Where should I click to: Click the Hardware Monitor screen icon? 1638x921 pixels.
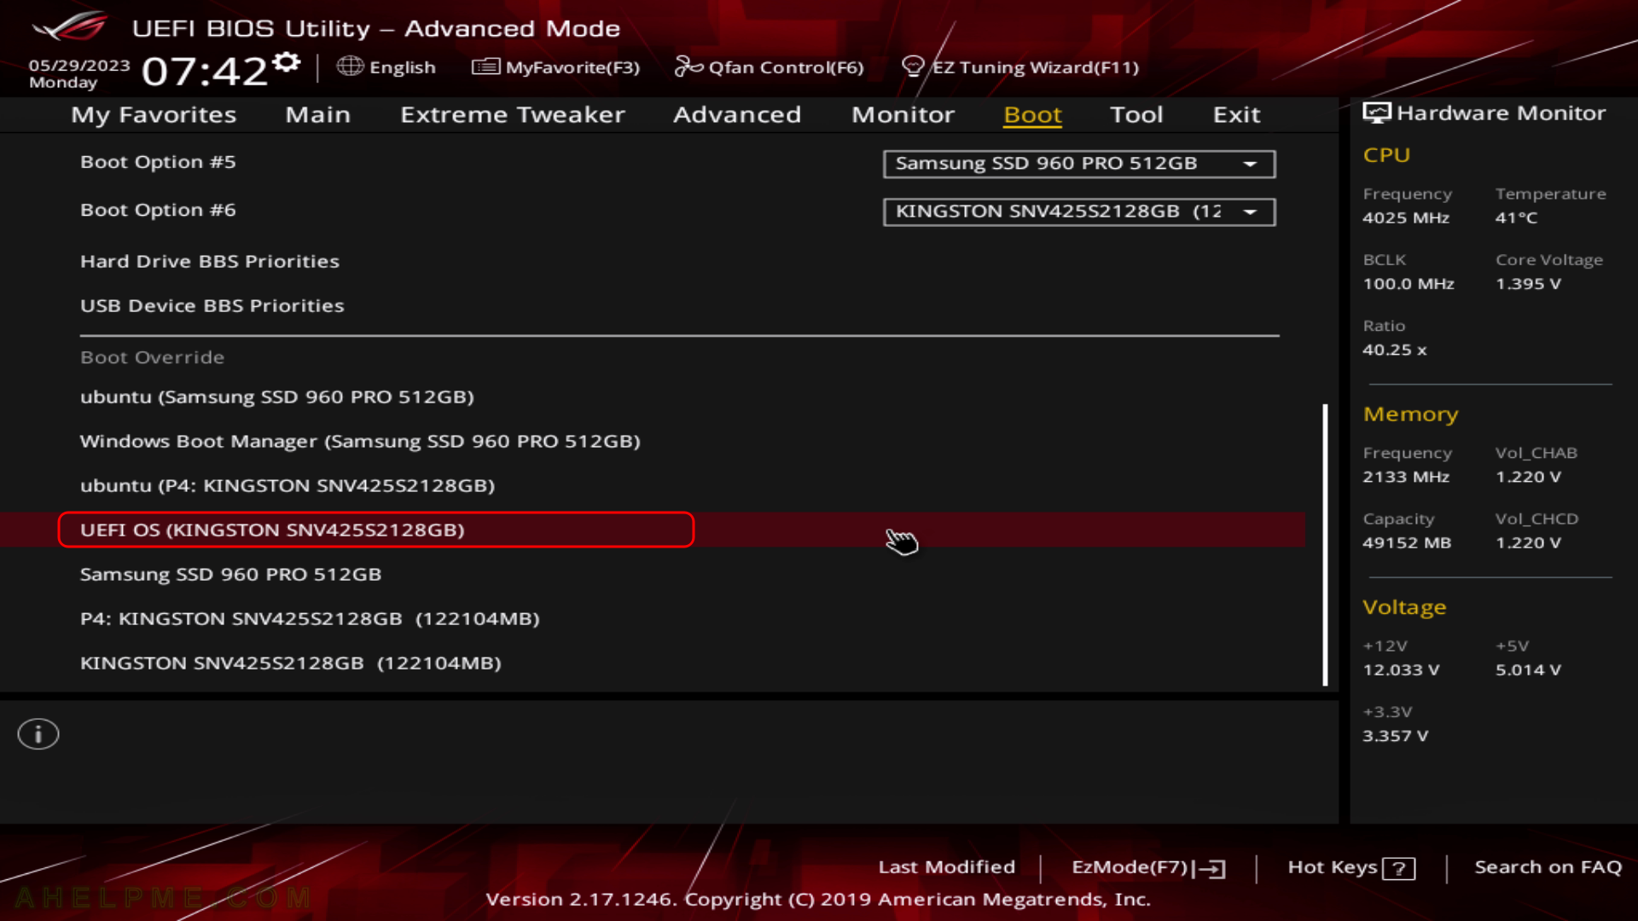click(x=1376, y=113)
